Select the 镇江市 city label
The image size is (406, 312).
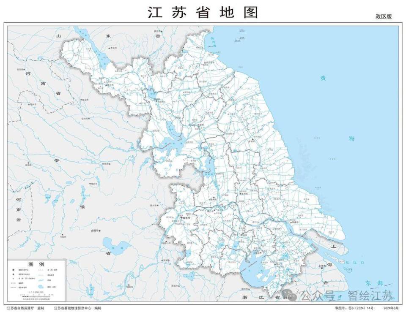[x=211, y=211]
